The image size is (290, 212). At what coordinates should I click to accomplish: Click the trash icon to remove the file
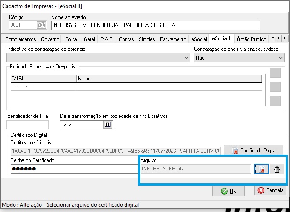[277, 169]
